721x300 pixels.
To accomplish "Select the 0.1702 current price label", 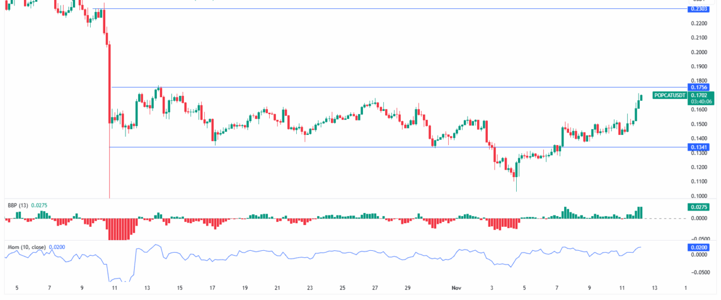I will [699, 95].
